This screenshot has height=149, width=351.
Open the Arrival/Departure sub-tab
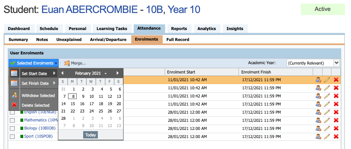click(108, 39)
